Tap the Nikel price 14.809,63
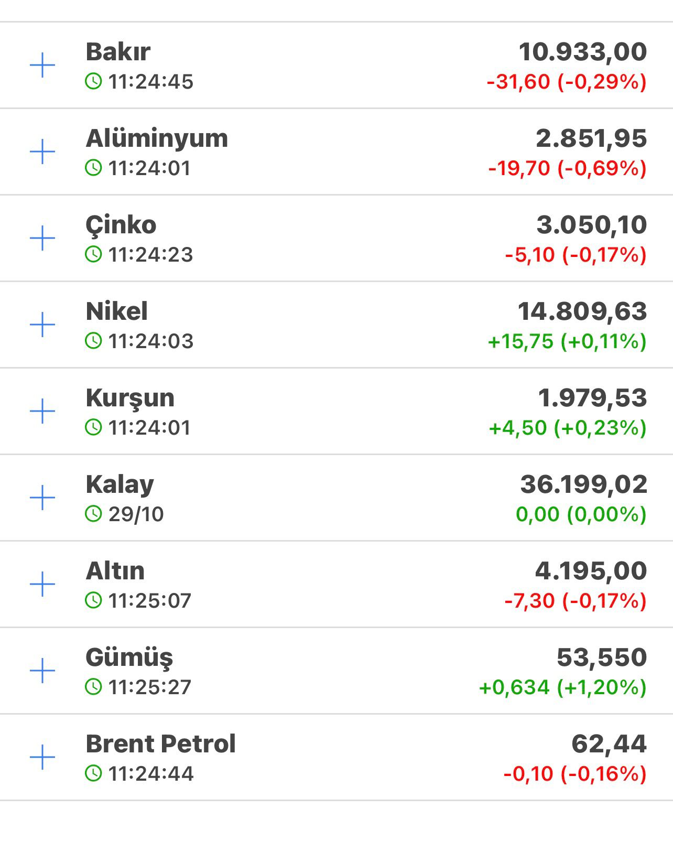Viewport: 673px width, 852px height. click(x=582, y=311)
